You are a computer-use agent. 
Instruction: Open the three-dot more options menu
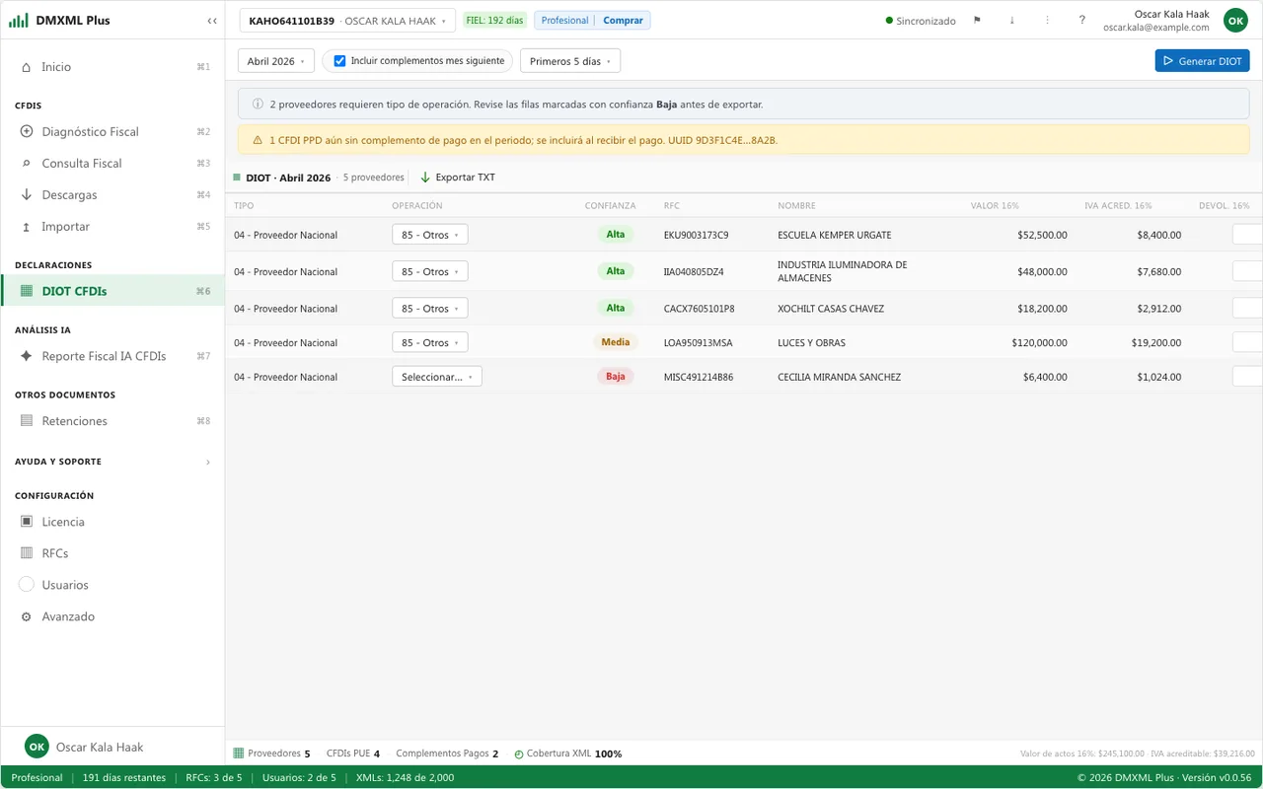coord(1047,21)
